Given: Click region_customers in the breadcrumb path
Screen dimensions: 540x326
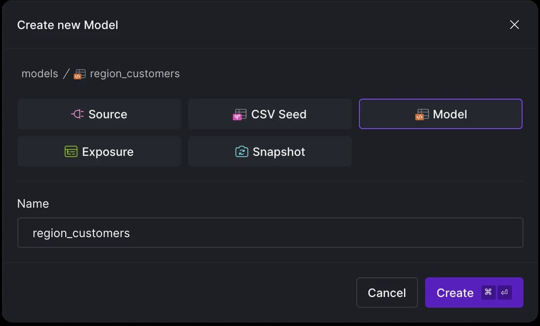Looking at the screenshot, I should 135,74.
